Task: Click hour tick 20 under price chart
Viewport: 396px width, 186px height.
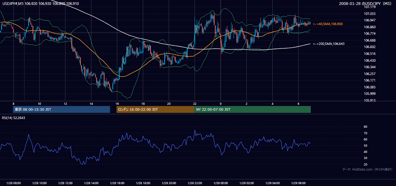Action: click(x=169, y=104)
